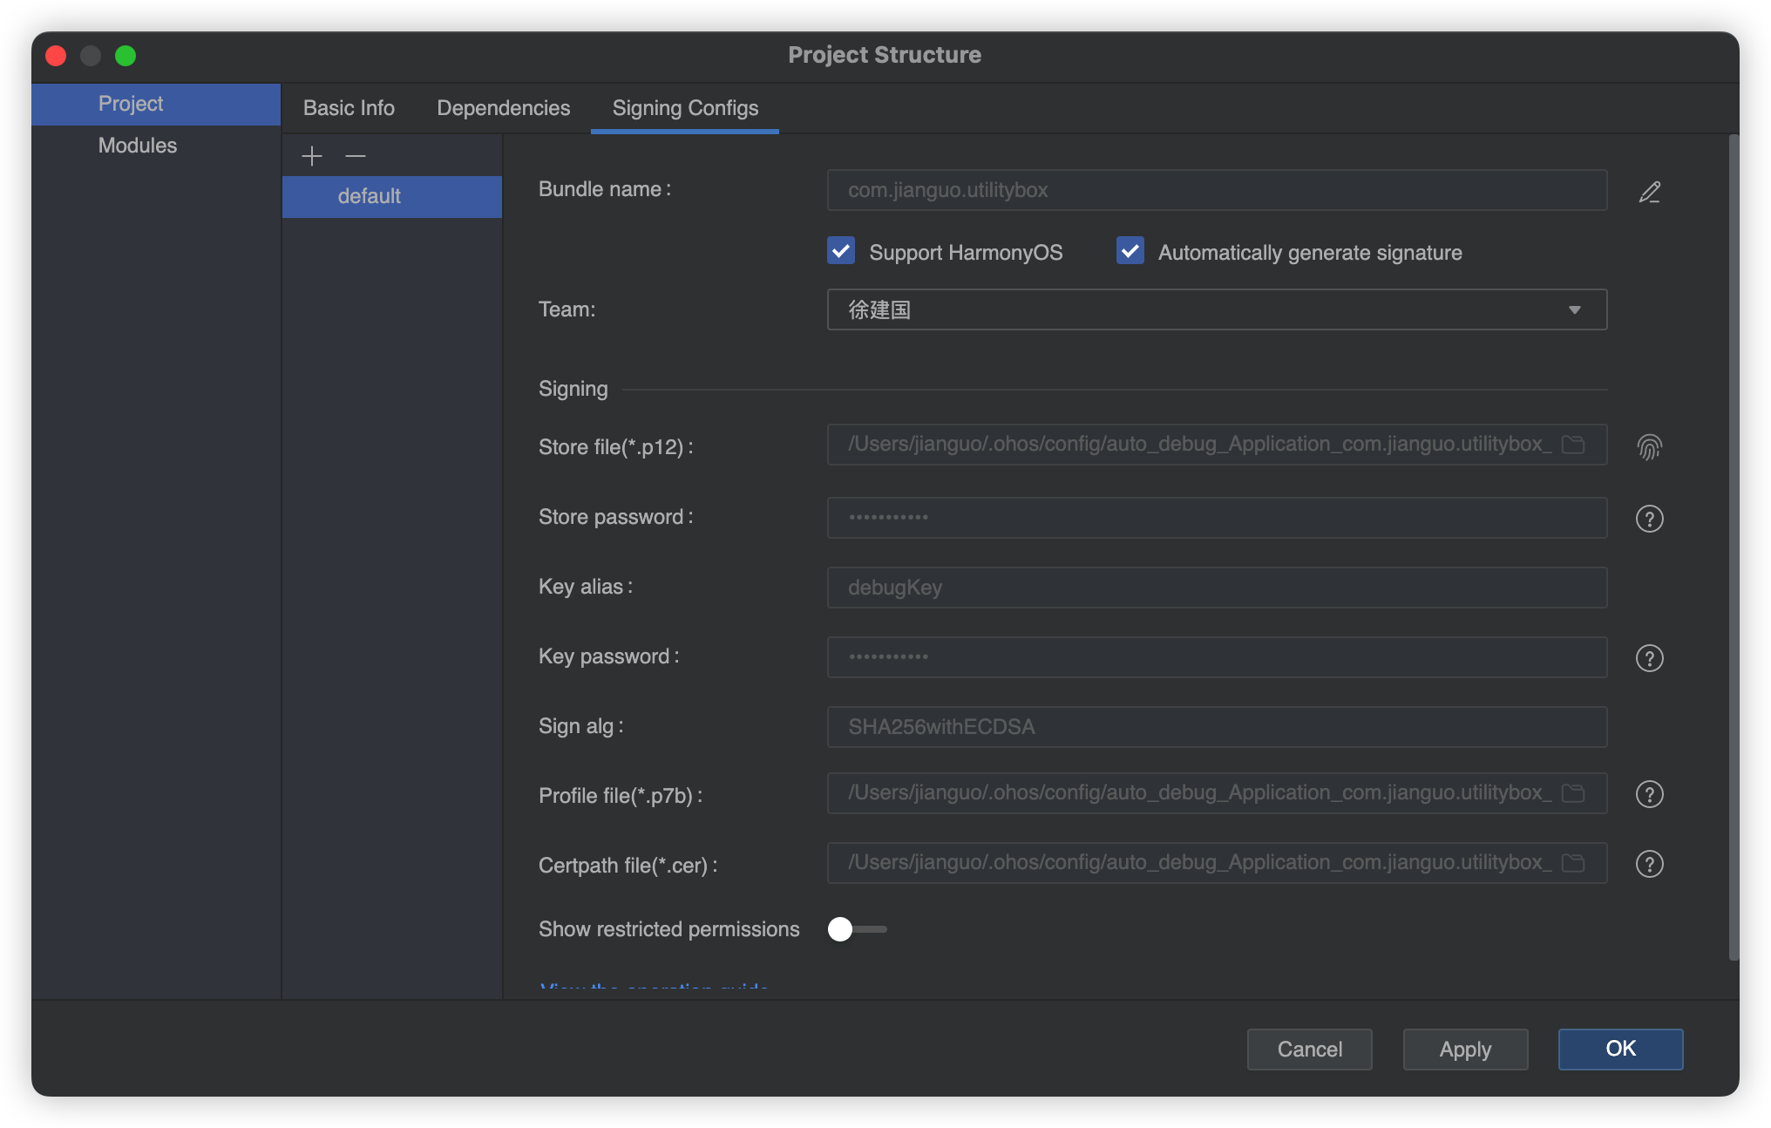Viewport: 1771px width, 1128px height.
Task: Switch to the Basic Info tab
Action: coord(349,107)
